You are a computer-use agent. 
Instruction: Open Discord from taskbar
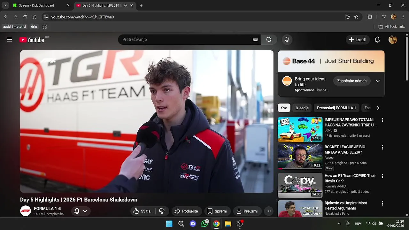193,224
